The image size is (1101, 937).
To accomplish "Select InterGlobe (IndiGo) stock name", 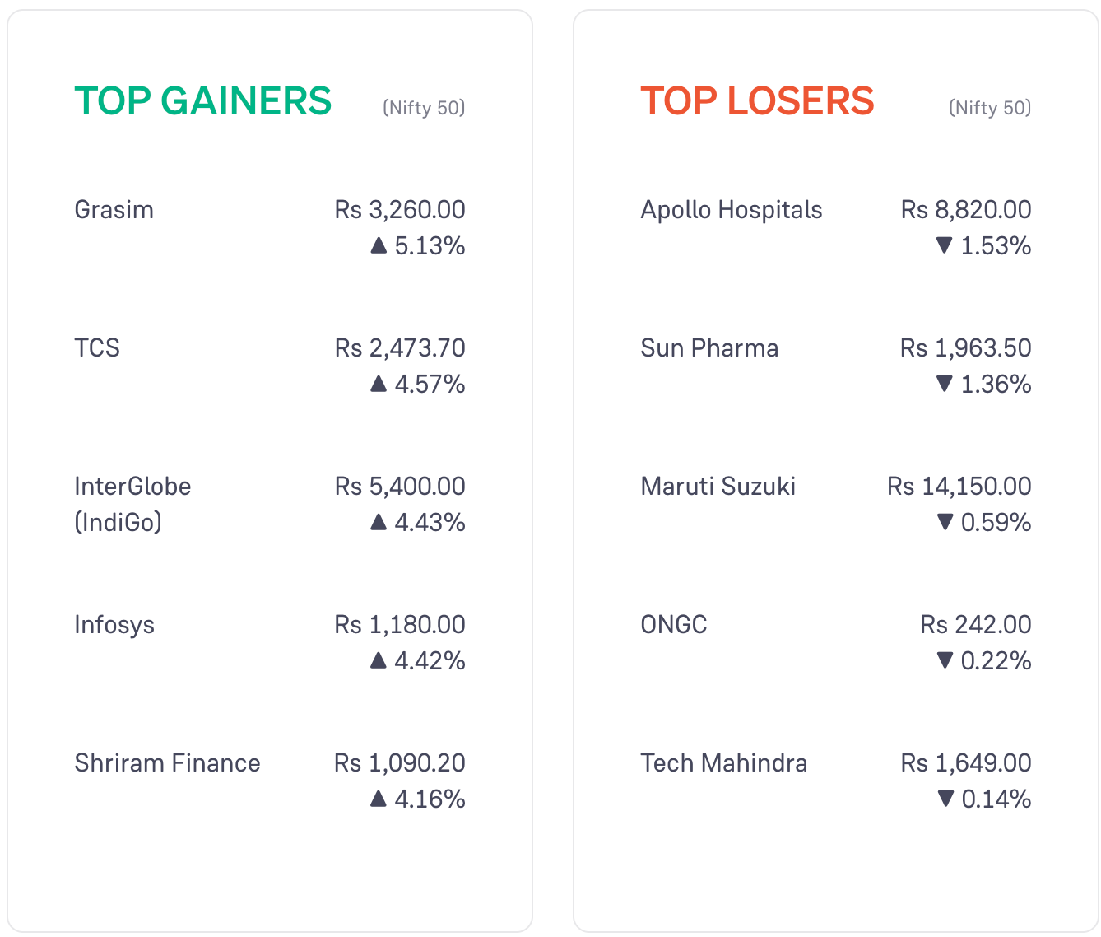I will (x=132, y=504).
